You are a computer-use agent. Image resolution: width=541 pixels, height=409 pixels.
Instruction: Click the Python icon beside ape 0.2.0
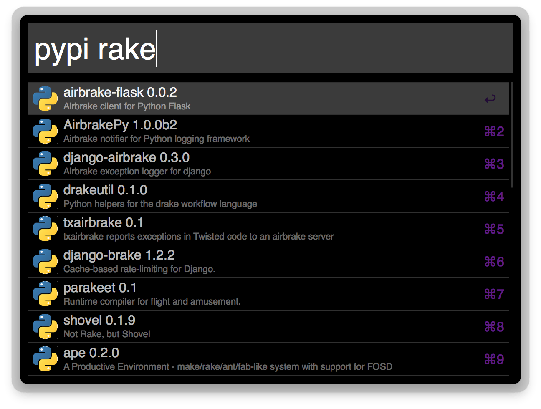45,359
